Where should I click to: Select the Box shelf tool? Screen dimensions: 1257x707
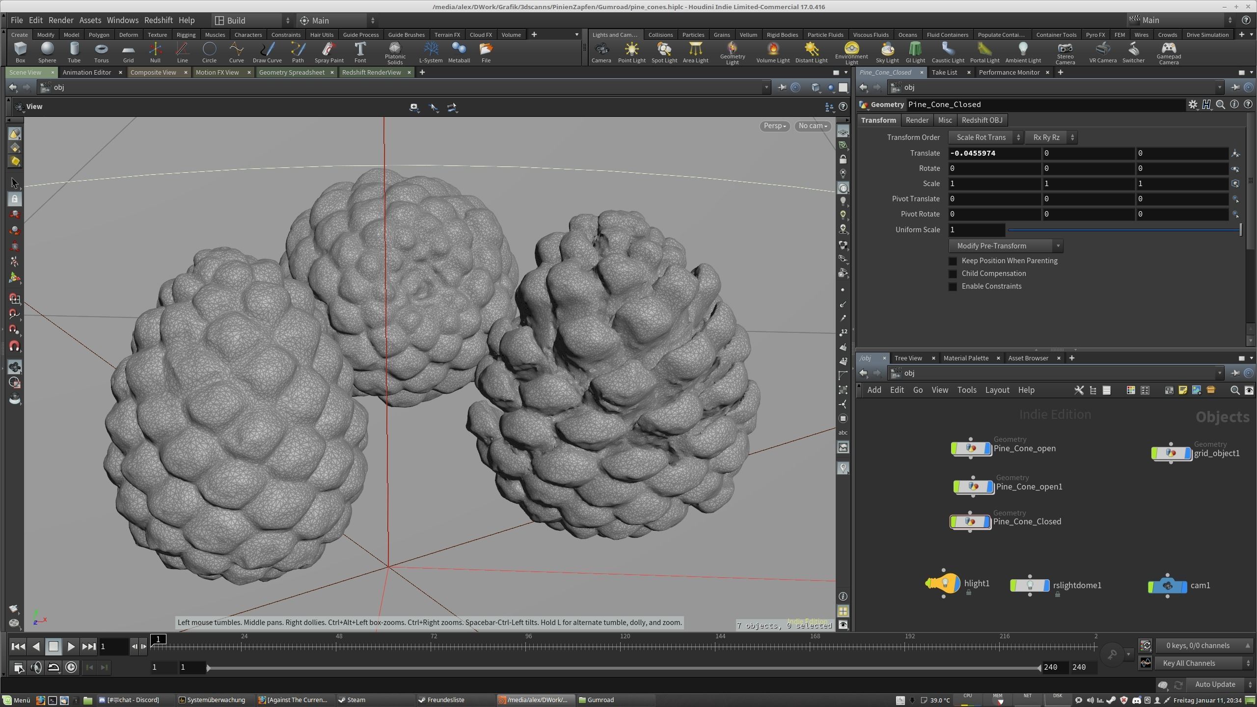[x=20, y=52]
